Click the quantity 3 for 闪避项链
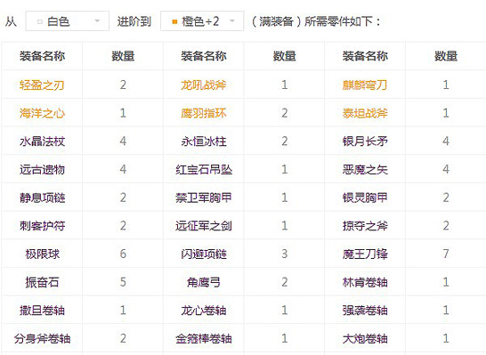Screen dimensions: 486x355 (285, 254)
